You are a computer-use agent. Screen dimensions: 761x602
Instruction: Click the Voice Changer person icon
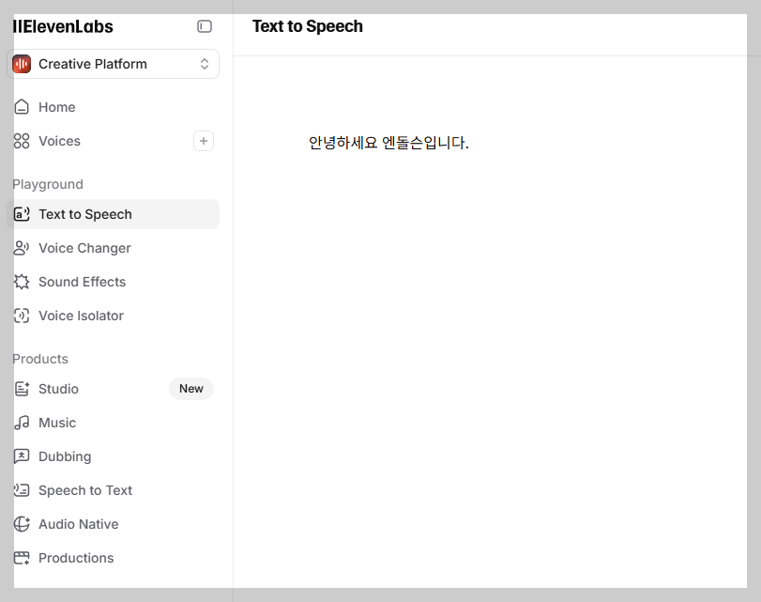(22, 248)
